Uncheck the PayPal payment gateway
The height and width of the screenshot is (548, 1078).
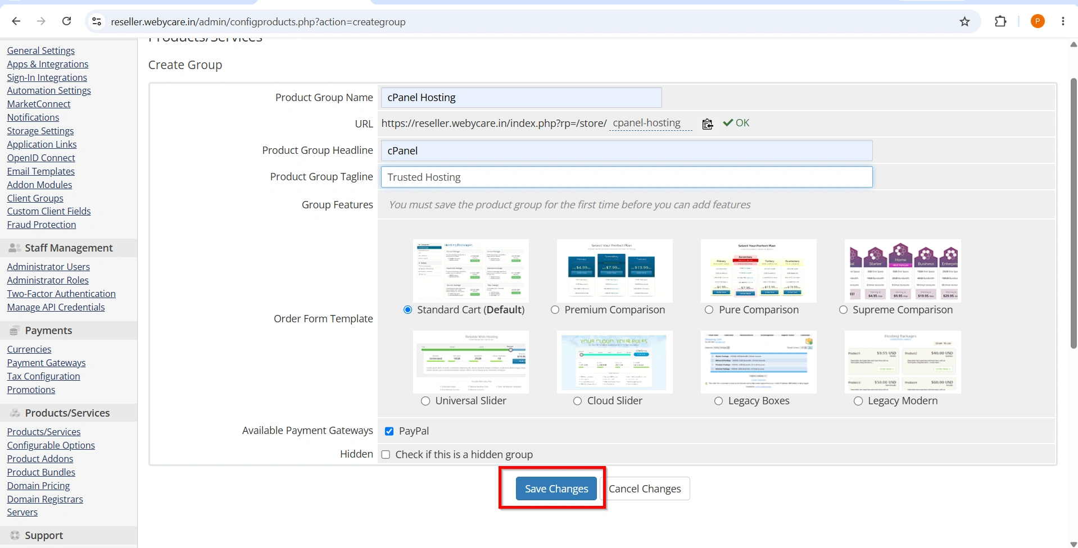389,431
